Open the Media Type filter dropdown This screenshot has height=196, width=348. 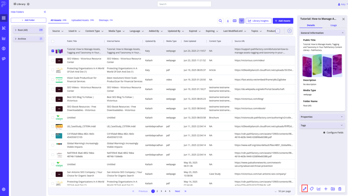point(117,31)
